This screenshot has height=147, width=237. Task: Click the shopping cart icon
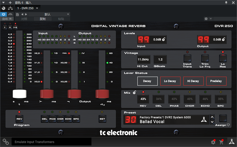[x=221, y=142]
